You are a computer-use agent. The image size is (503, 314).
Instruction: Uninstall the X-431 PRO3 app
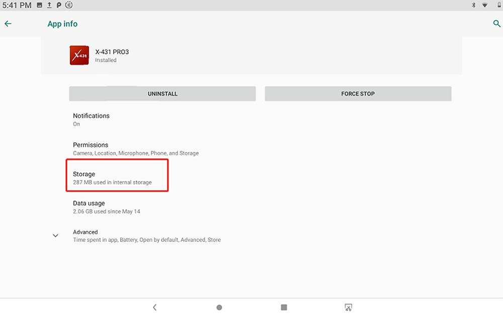tap(162, 94)
